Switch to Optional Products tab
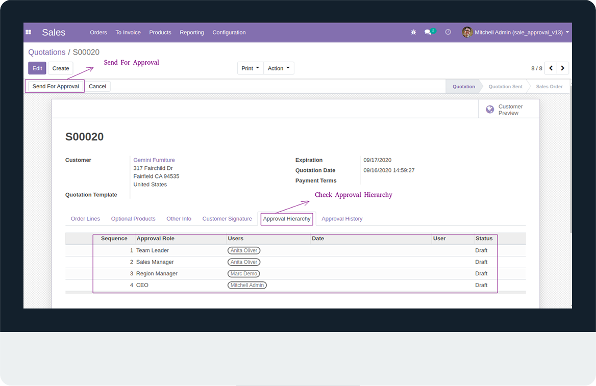This screenshot has width=596, height=386. pyautogui.click(x=133, y=219)
